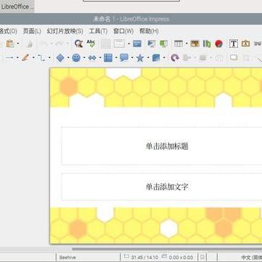Expand the Curve tool dropdown arrow
262x262 pixels.
[33, 58]
